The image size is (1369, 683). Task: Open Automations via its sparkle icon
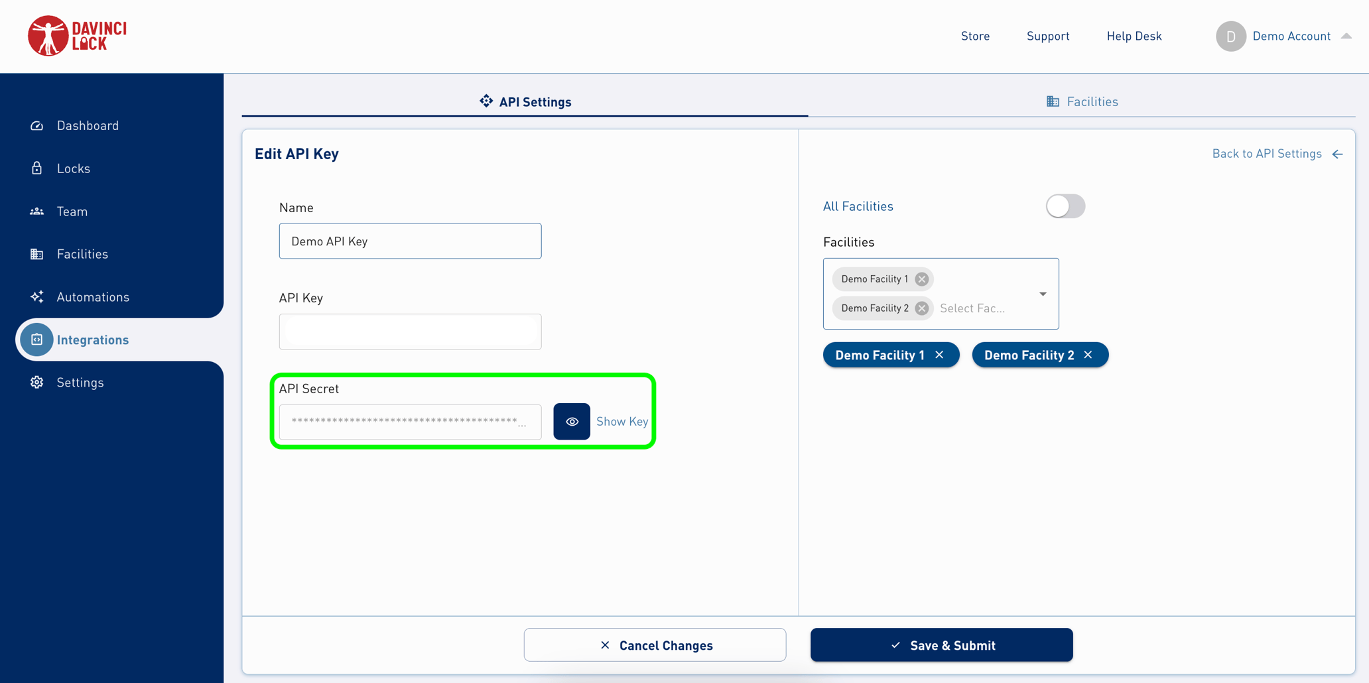[x=36, y=296]
